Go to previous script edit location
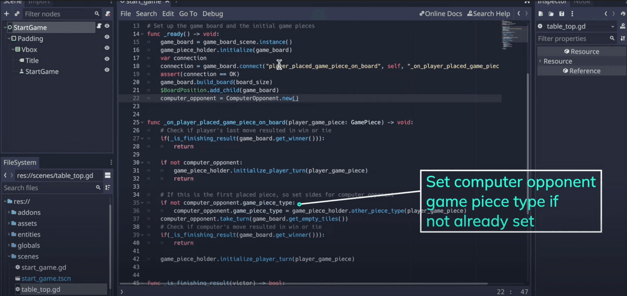The image size is (627, 296). pyautogui.click(x=519, y=14)
